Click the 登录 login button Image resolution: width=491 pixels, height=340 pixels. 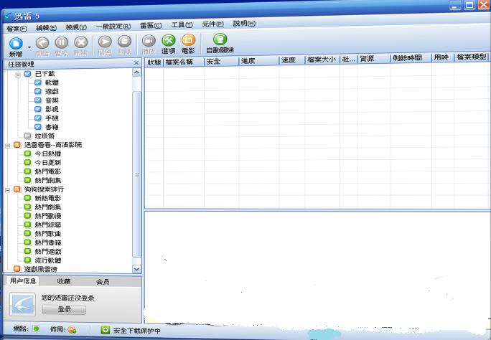pos(64,309)
